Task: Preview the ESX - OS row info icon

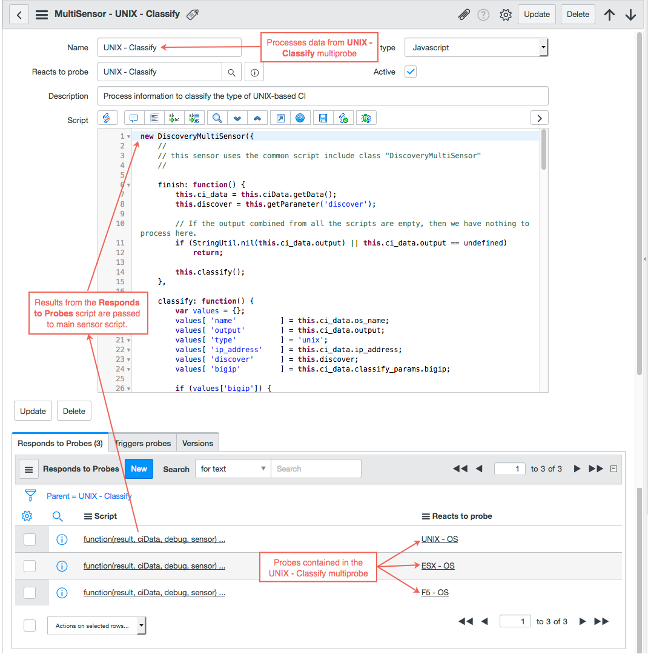Action: [x=62, y=566]
